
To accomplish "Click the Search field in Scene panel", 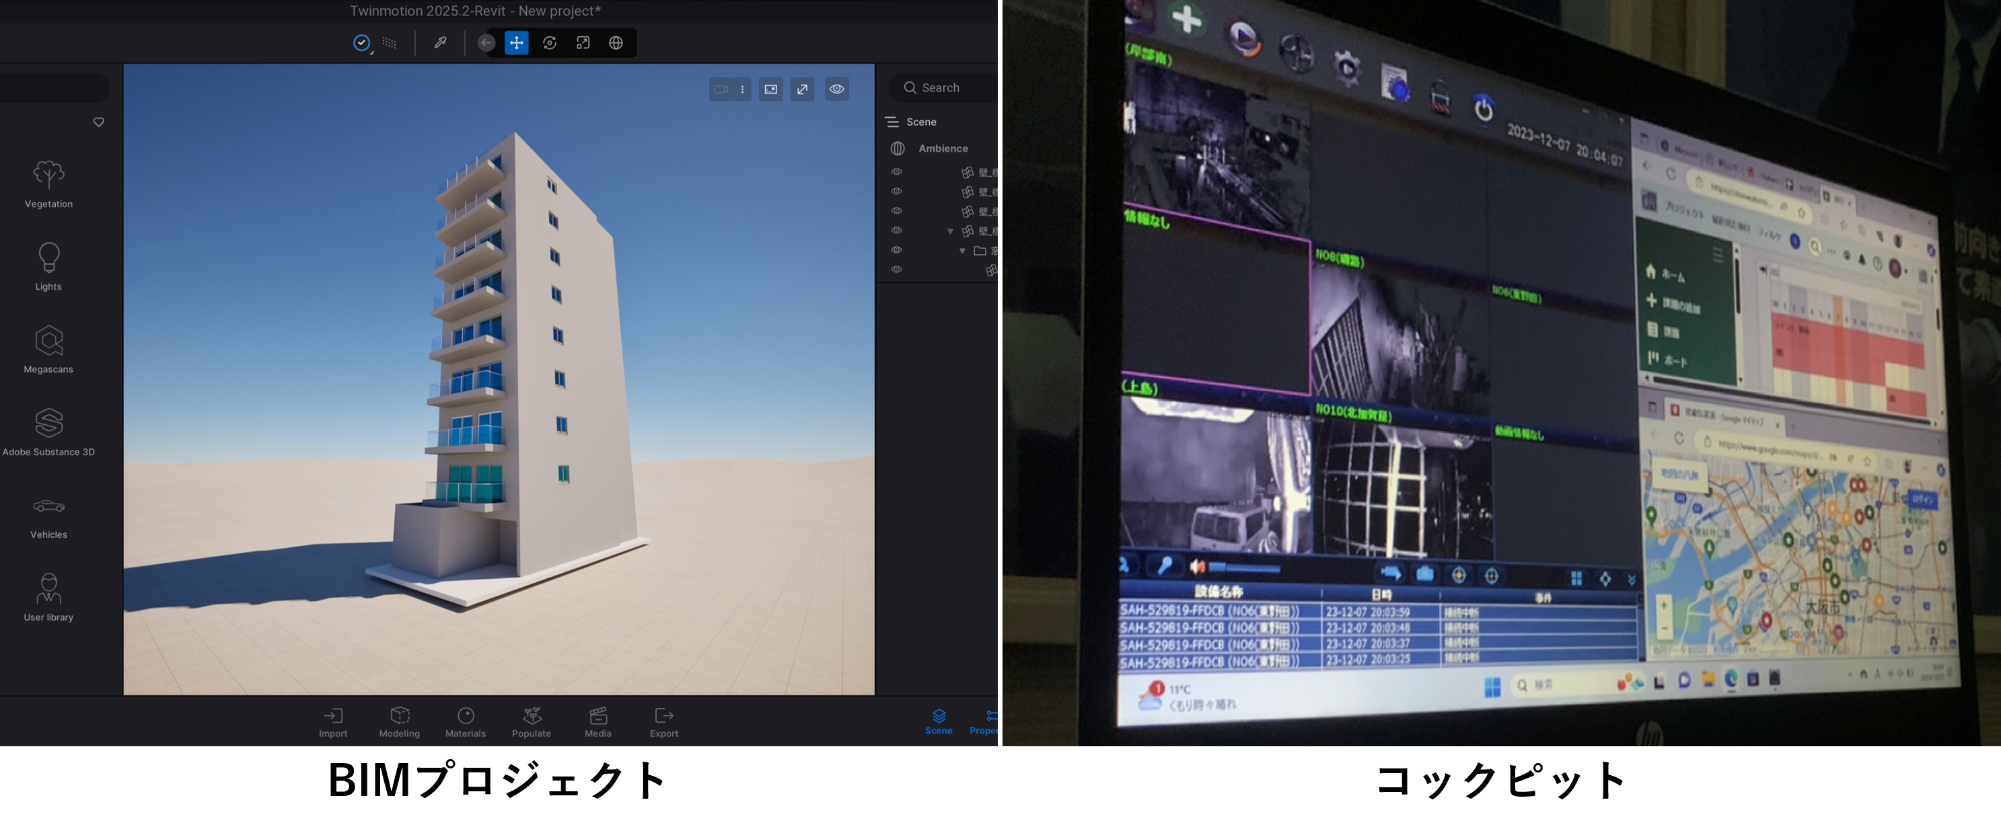I will pyautogui.click(x=951, y=87).
